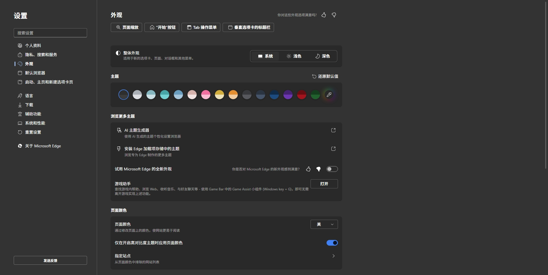The width and height of the screenshot is (548, 275).
Task: Click the brush icon for 安装 Edge 加载项存储中的主题
Action: 119,149
